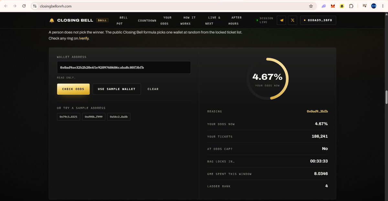
Task: Open the MetaMask fox extension icon
Action: 333,6
